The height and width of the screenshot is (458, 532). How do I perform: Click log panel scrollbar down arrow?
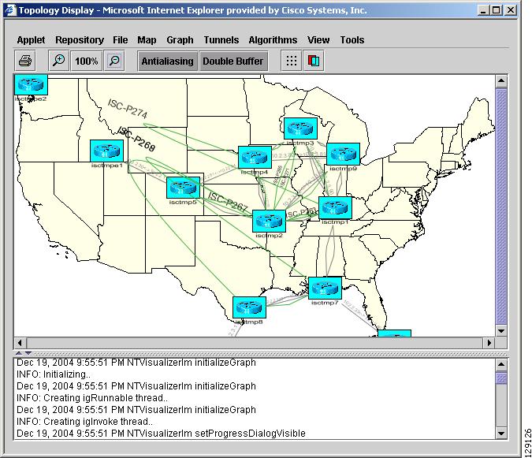pyautogui.click(x=501, y=434)
